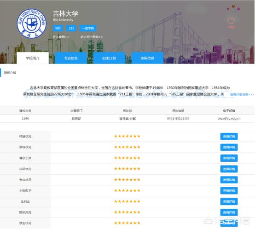Click the 所在地 column header
The image size is (255, 229).
tap(127, 111)
